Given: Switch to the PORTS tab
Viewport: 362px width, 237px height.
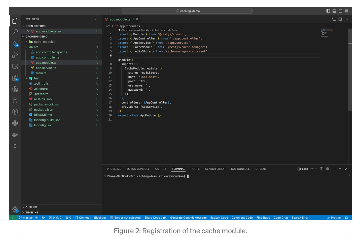Looking at the screenshot, I should 195,169.
